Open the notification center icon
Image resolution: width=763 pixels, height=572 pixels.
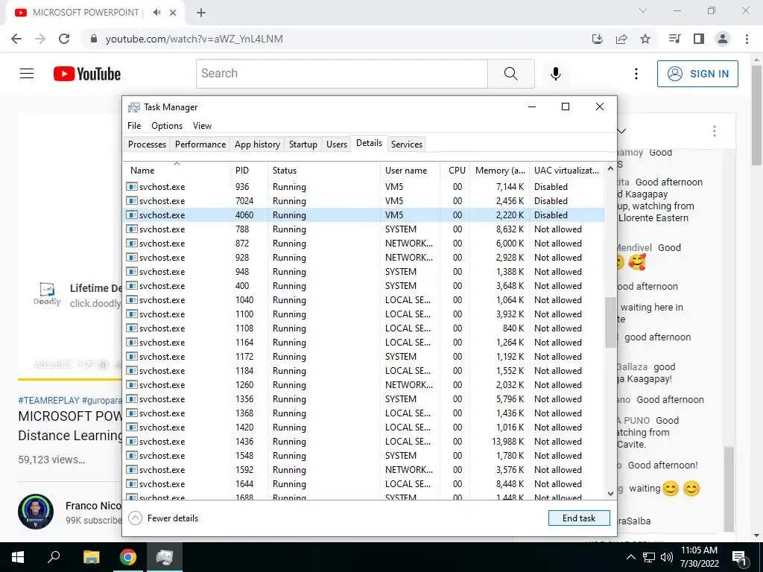(x=740, y=558)
